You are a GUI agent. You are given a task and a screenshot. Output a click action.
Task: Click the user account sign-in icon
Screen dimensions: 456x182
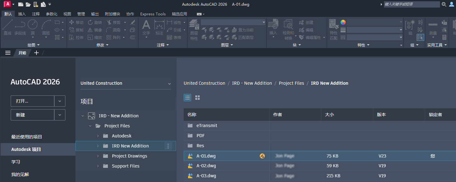pyautogui.click(x=452, y=4)
